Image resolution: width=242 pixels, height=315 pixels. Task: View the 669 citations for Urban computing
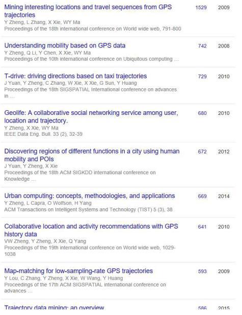tap(202, 196)
